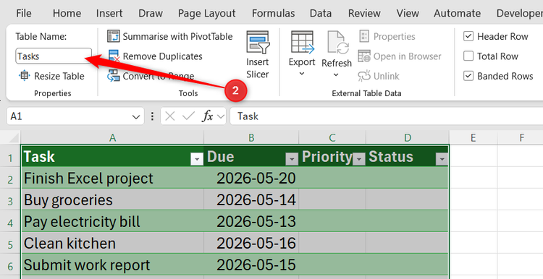Select column E header
The width and height of the screenshot is (543, 279).
tap(473, 138)
